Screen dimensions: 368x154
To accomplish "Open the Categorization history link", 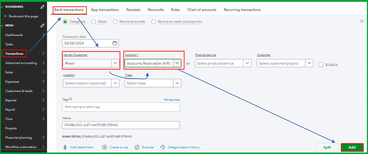I will point(183,147).
